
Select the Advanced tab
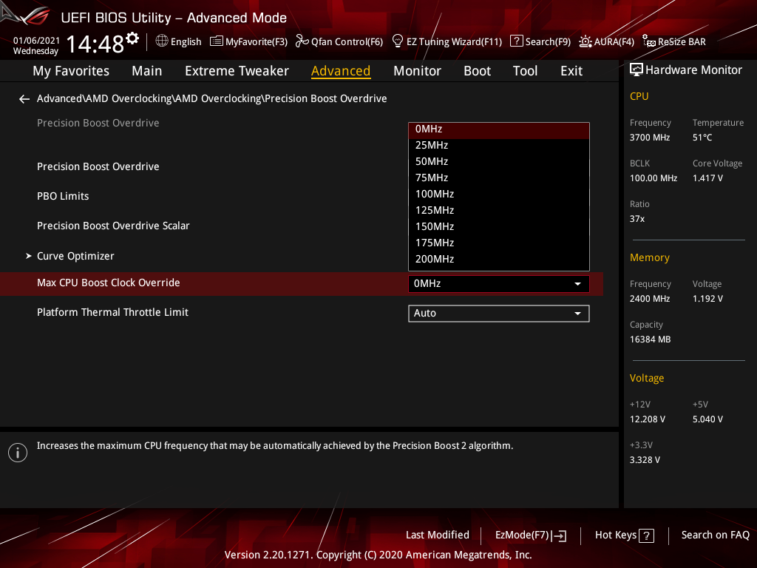(x=341, y=71)
